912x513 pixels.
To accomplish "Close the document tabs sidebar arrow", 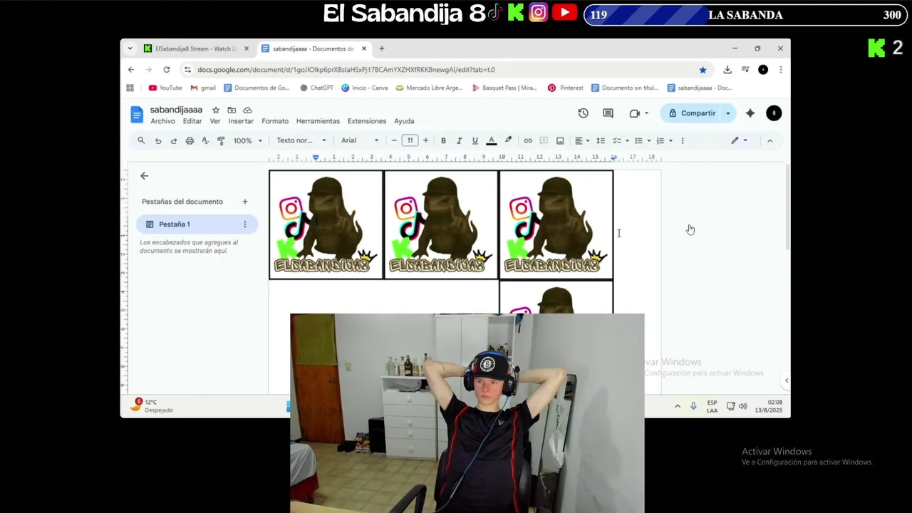I will pyautogui.click(x=144, y=176).
